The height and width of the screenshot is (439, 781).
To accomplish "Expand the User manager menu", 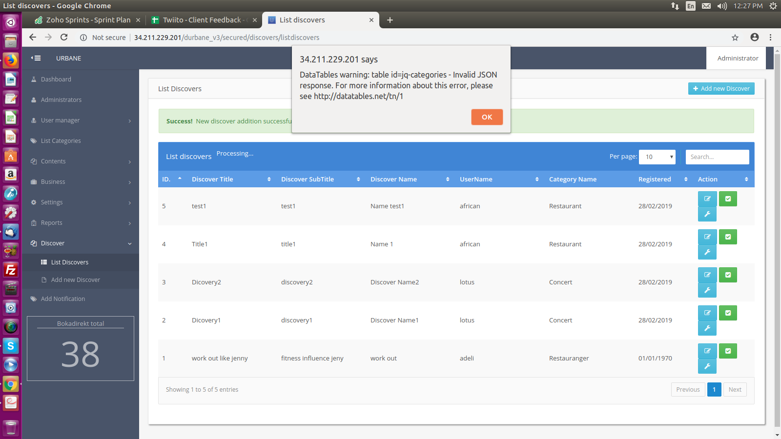I will point(81,120).
